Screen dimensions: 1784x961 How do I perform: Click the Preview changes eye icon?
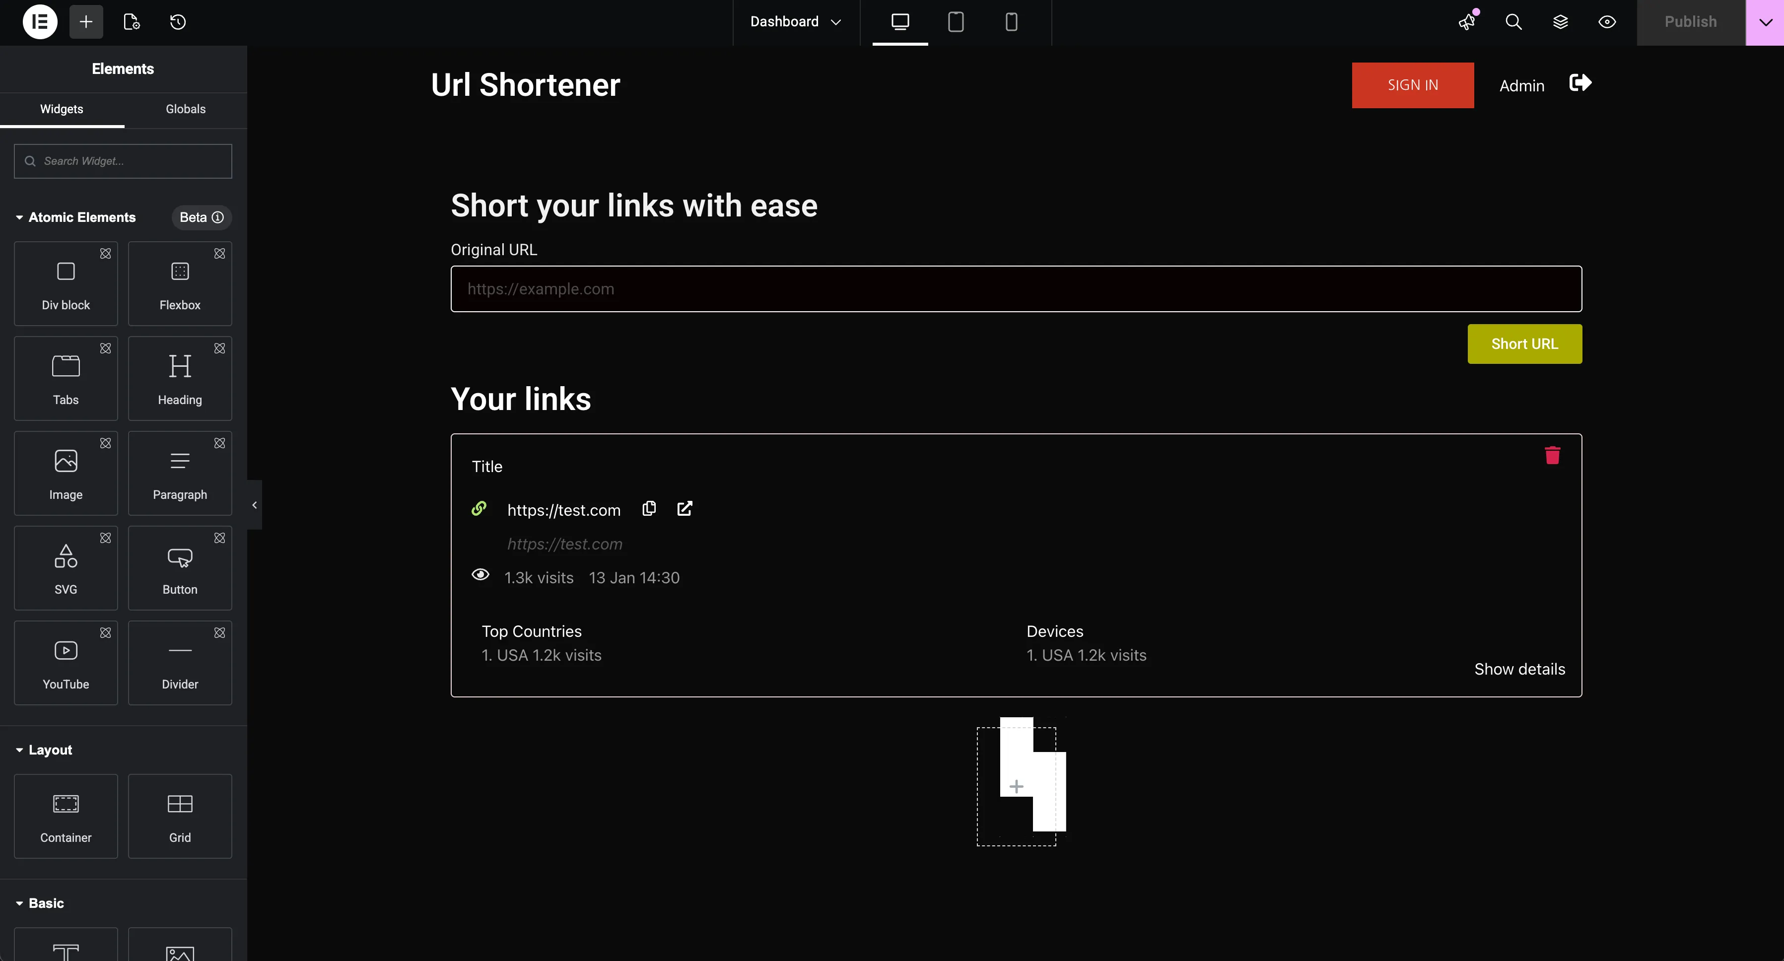pos(1607,21)
